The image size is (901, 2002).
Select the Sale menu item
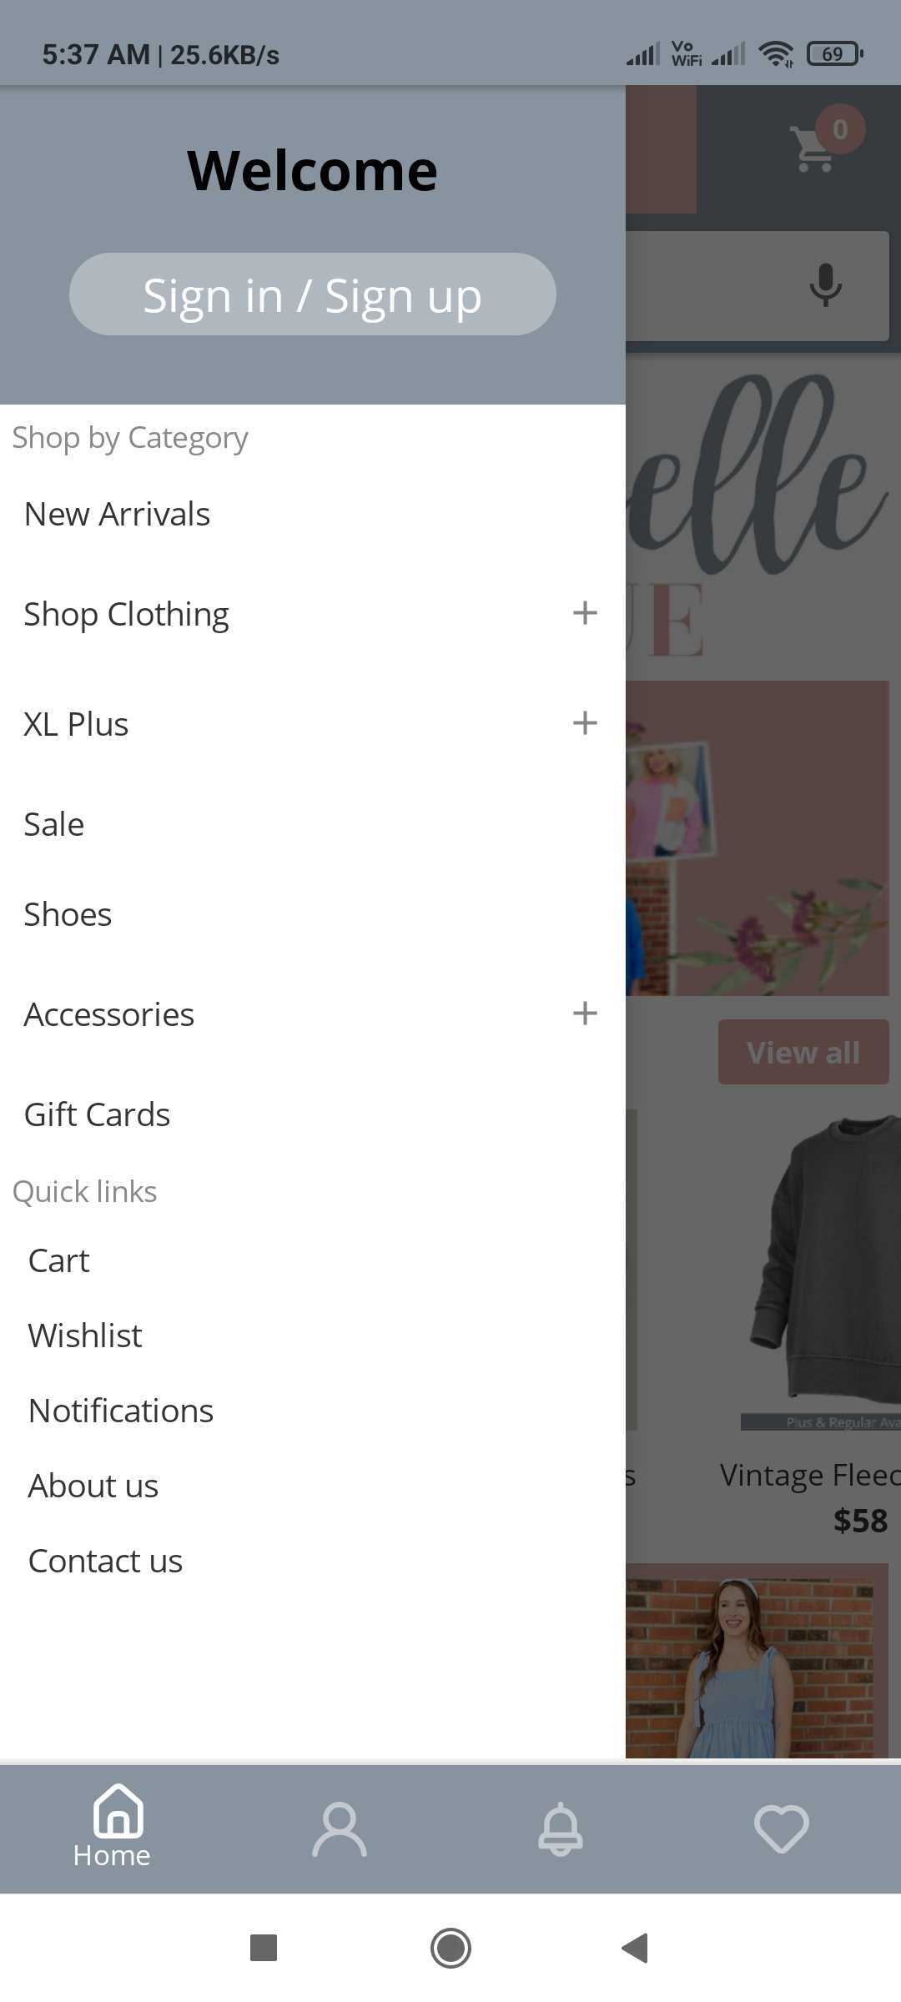tap(54, 824)
